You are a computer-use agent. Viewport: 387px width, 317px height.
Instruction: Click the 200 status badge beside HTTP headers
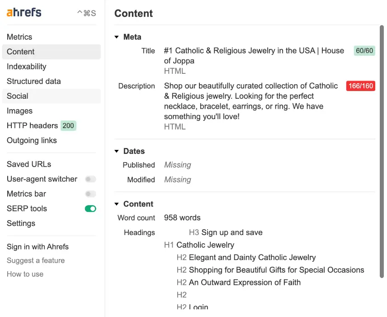click(x=68, y=125)
